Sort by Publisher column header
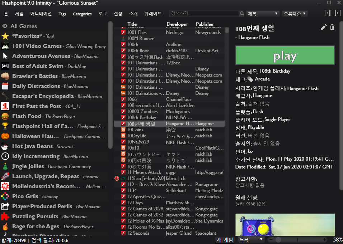This screenshot has width=343, height=244. click(205, 24)
